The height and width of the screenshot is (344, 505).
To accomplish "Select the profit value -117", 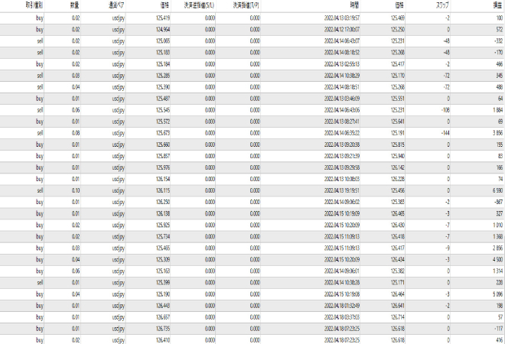I will [499, 329].
